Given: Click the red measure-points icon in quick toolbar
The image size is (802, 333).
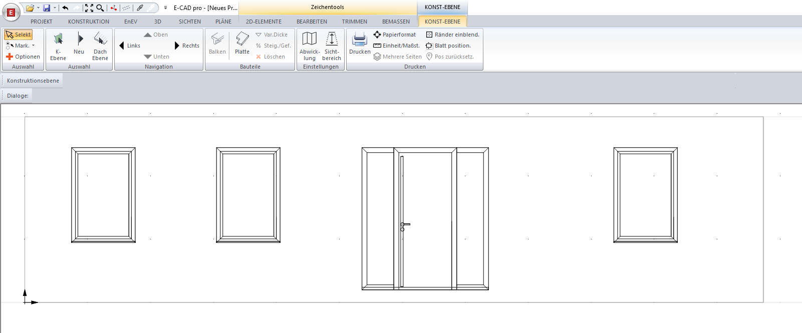Looking at the screenshot, I should (114, 8).
